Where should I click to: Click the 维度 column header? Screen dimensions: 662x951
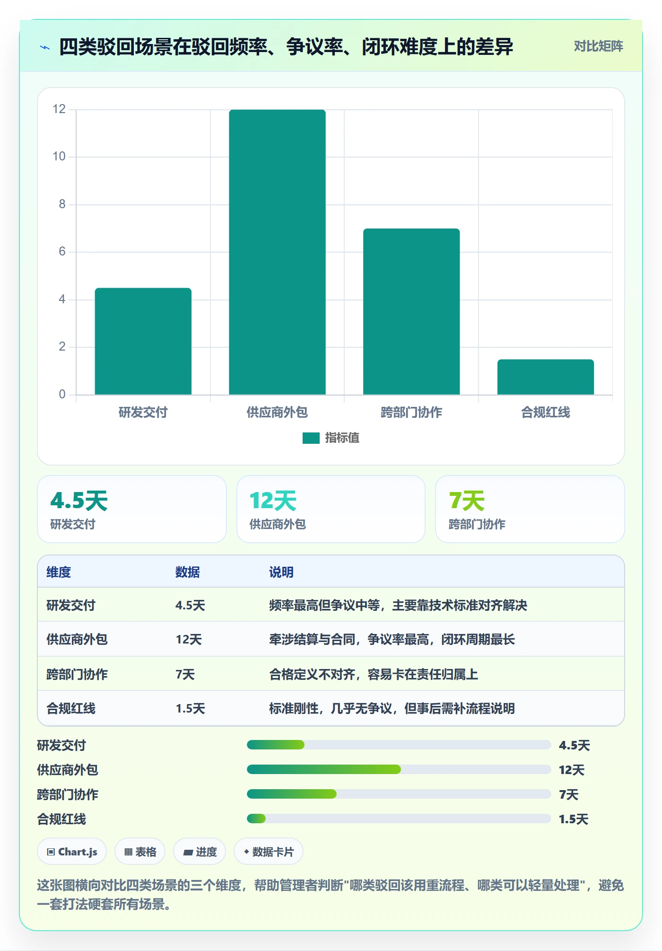pyautogui.click(x=59, y=572)
